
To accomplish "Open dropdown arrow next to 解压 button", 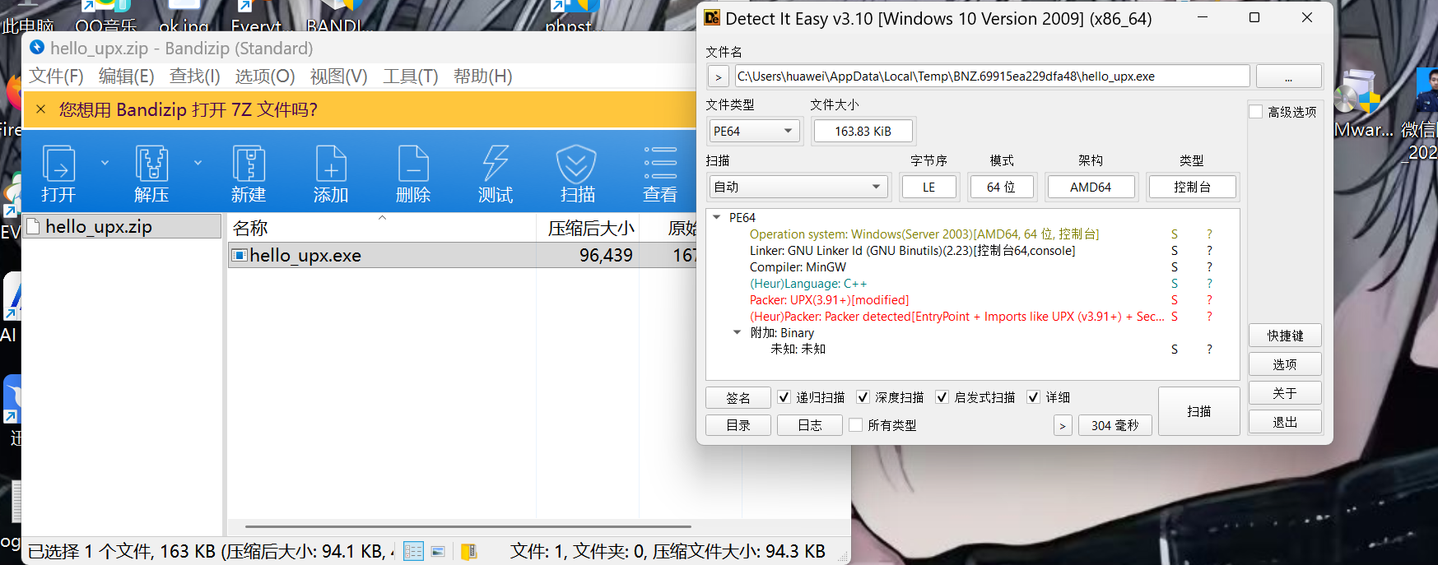I will (198, 163).
